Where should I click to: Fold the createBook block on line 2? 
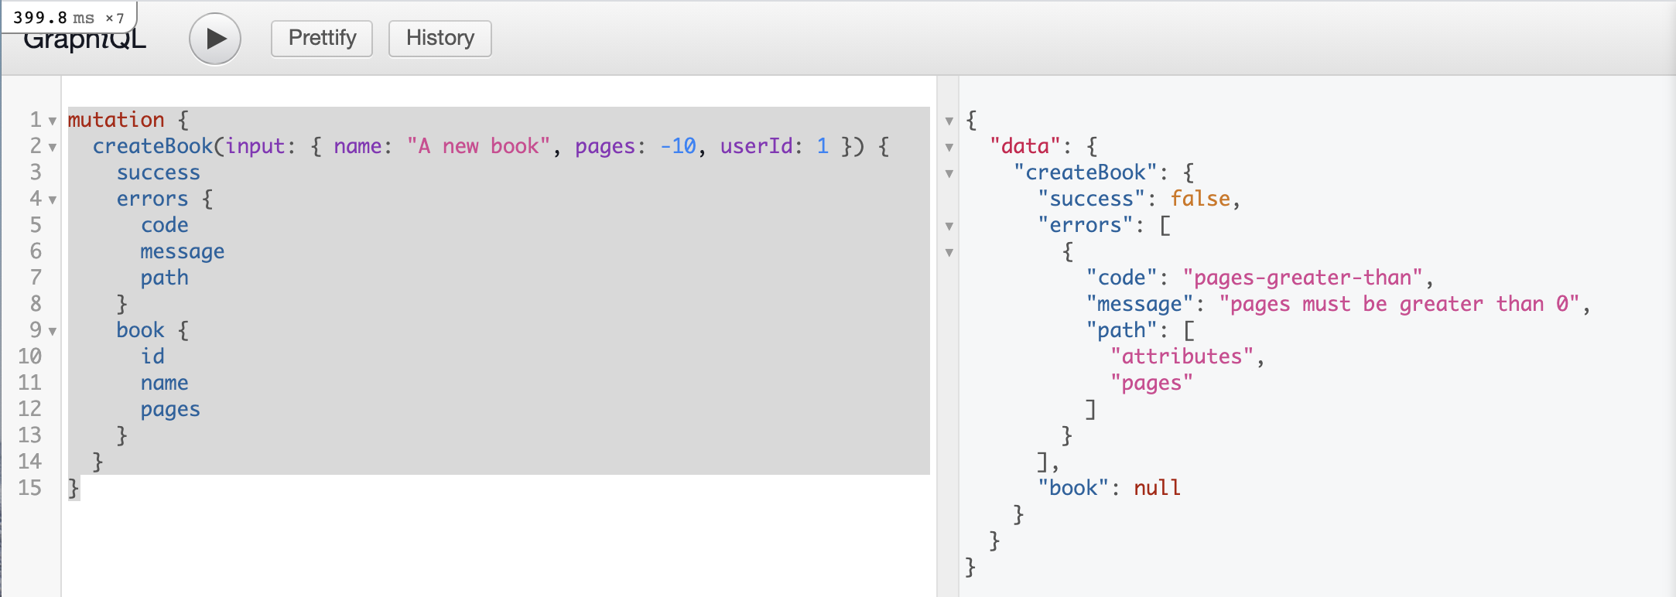tap(53, 148)
